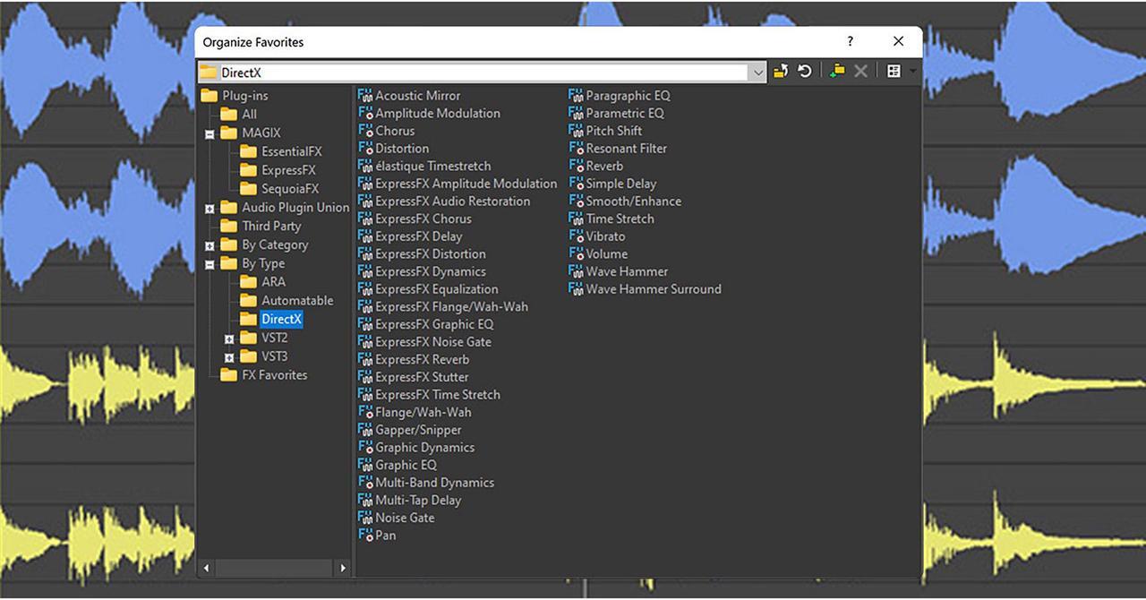1146x600 pixels.
Task: Open the DirectX path combo box dropdown
Action: pyautogui.click(x=758, y=73)
